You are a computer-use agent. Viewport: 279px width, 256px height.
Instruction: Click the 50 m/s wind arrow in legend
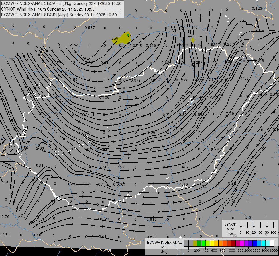point(267,225)
